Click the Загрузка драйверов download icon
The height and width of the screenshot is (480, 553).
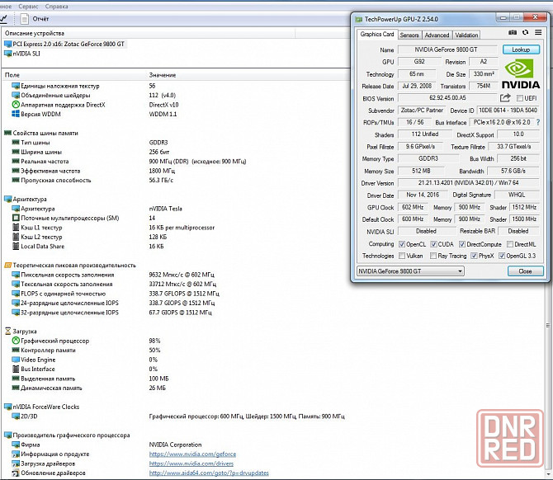16,464
